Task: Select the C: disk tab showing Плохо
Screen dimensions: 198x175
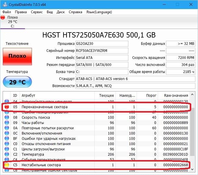Action: pyautogui.click(x=13, y=22)
